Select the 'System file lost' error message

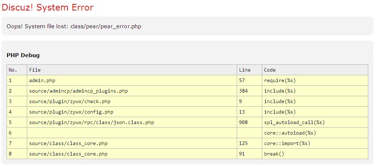(74, 26)
